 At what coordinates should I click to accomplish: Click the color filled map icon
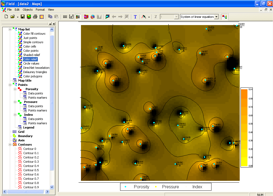(x=86, y=17)
